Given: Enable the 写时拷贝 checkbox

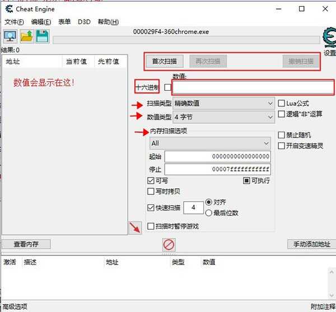Looking at the screenshot, I should pos(151,192).
